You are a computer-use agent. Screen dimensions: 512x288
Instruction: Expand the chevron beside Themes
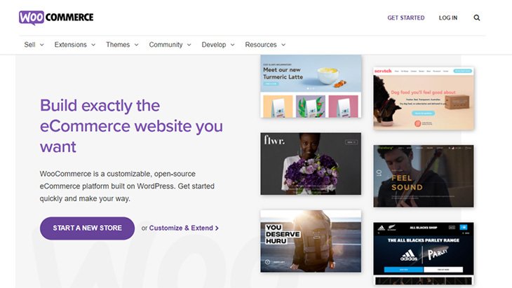click(x=136, y=45)
